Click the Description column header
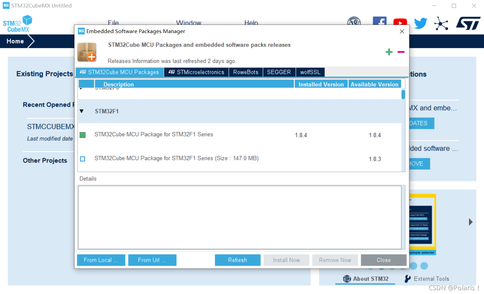 (194, 84)
